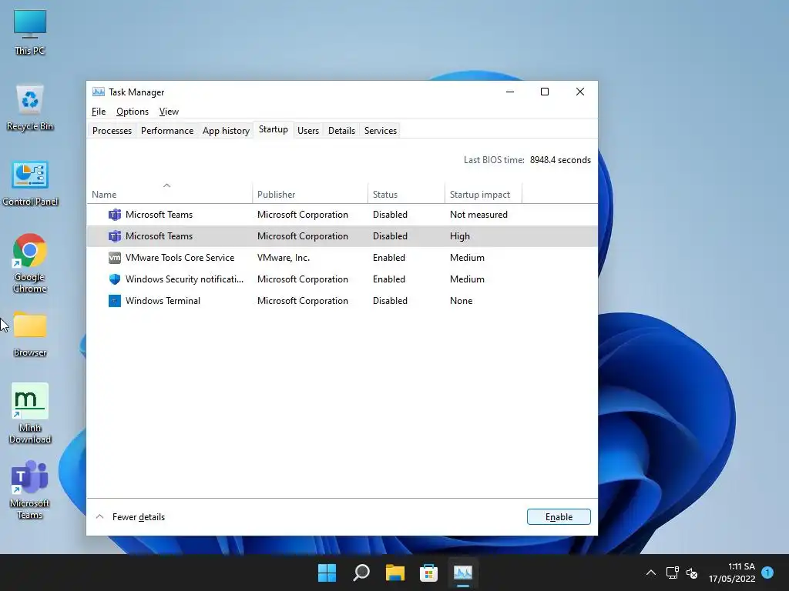Select Google Chrome desktop shortcut

30,263
